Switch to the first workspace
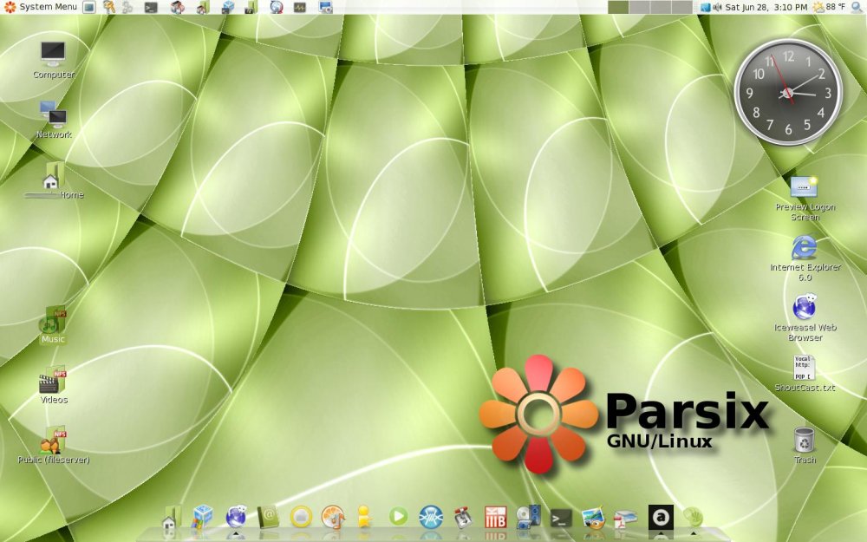Screen dimensions: 867x542 pyautogui.click(x=618, y=7)
